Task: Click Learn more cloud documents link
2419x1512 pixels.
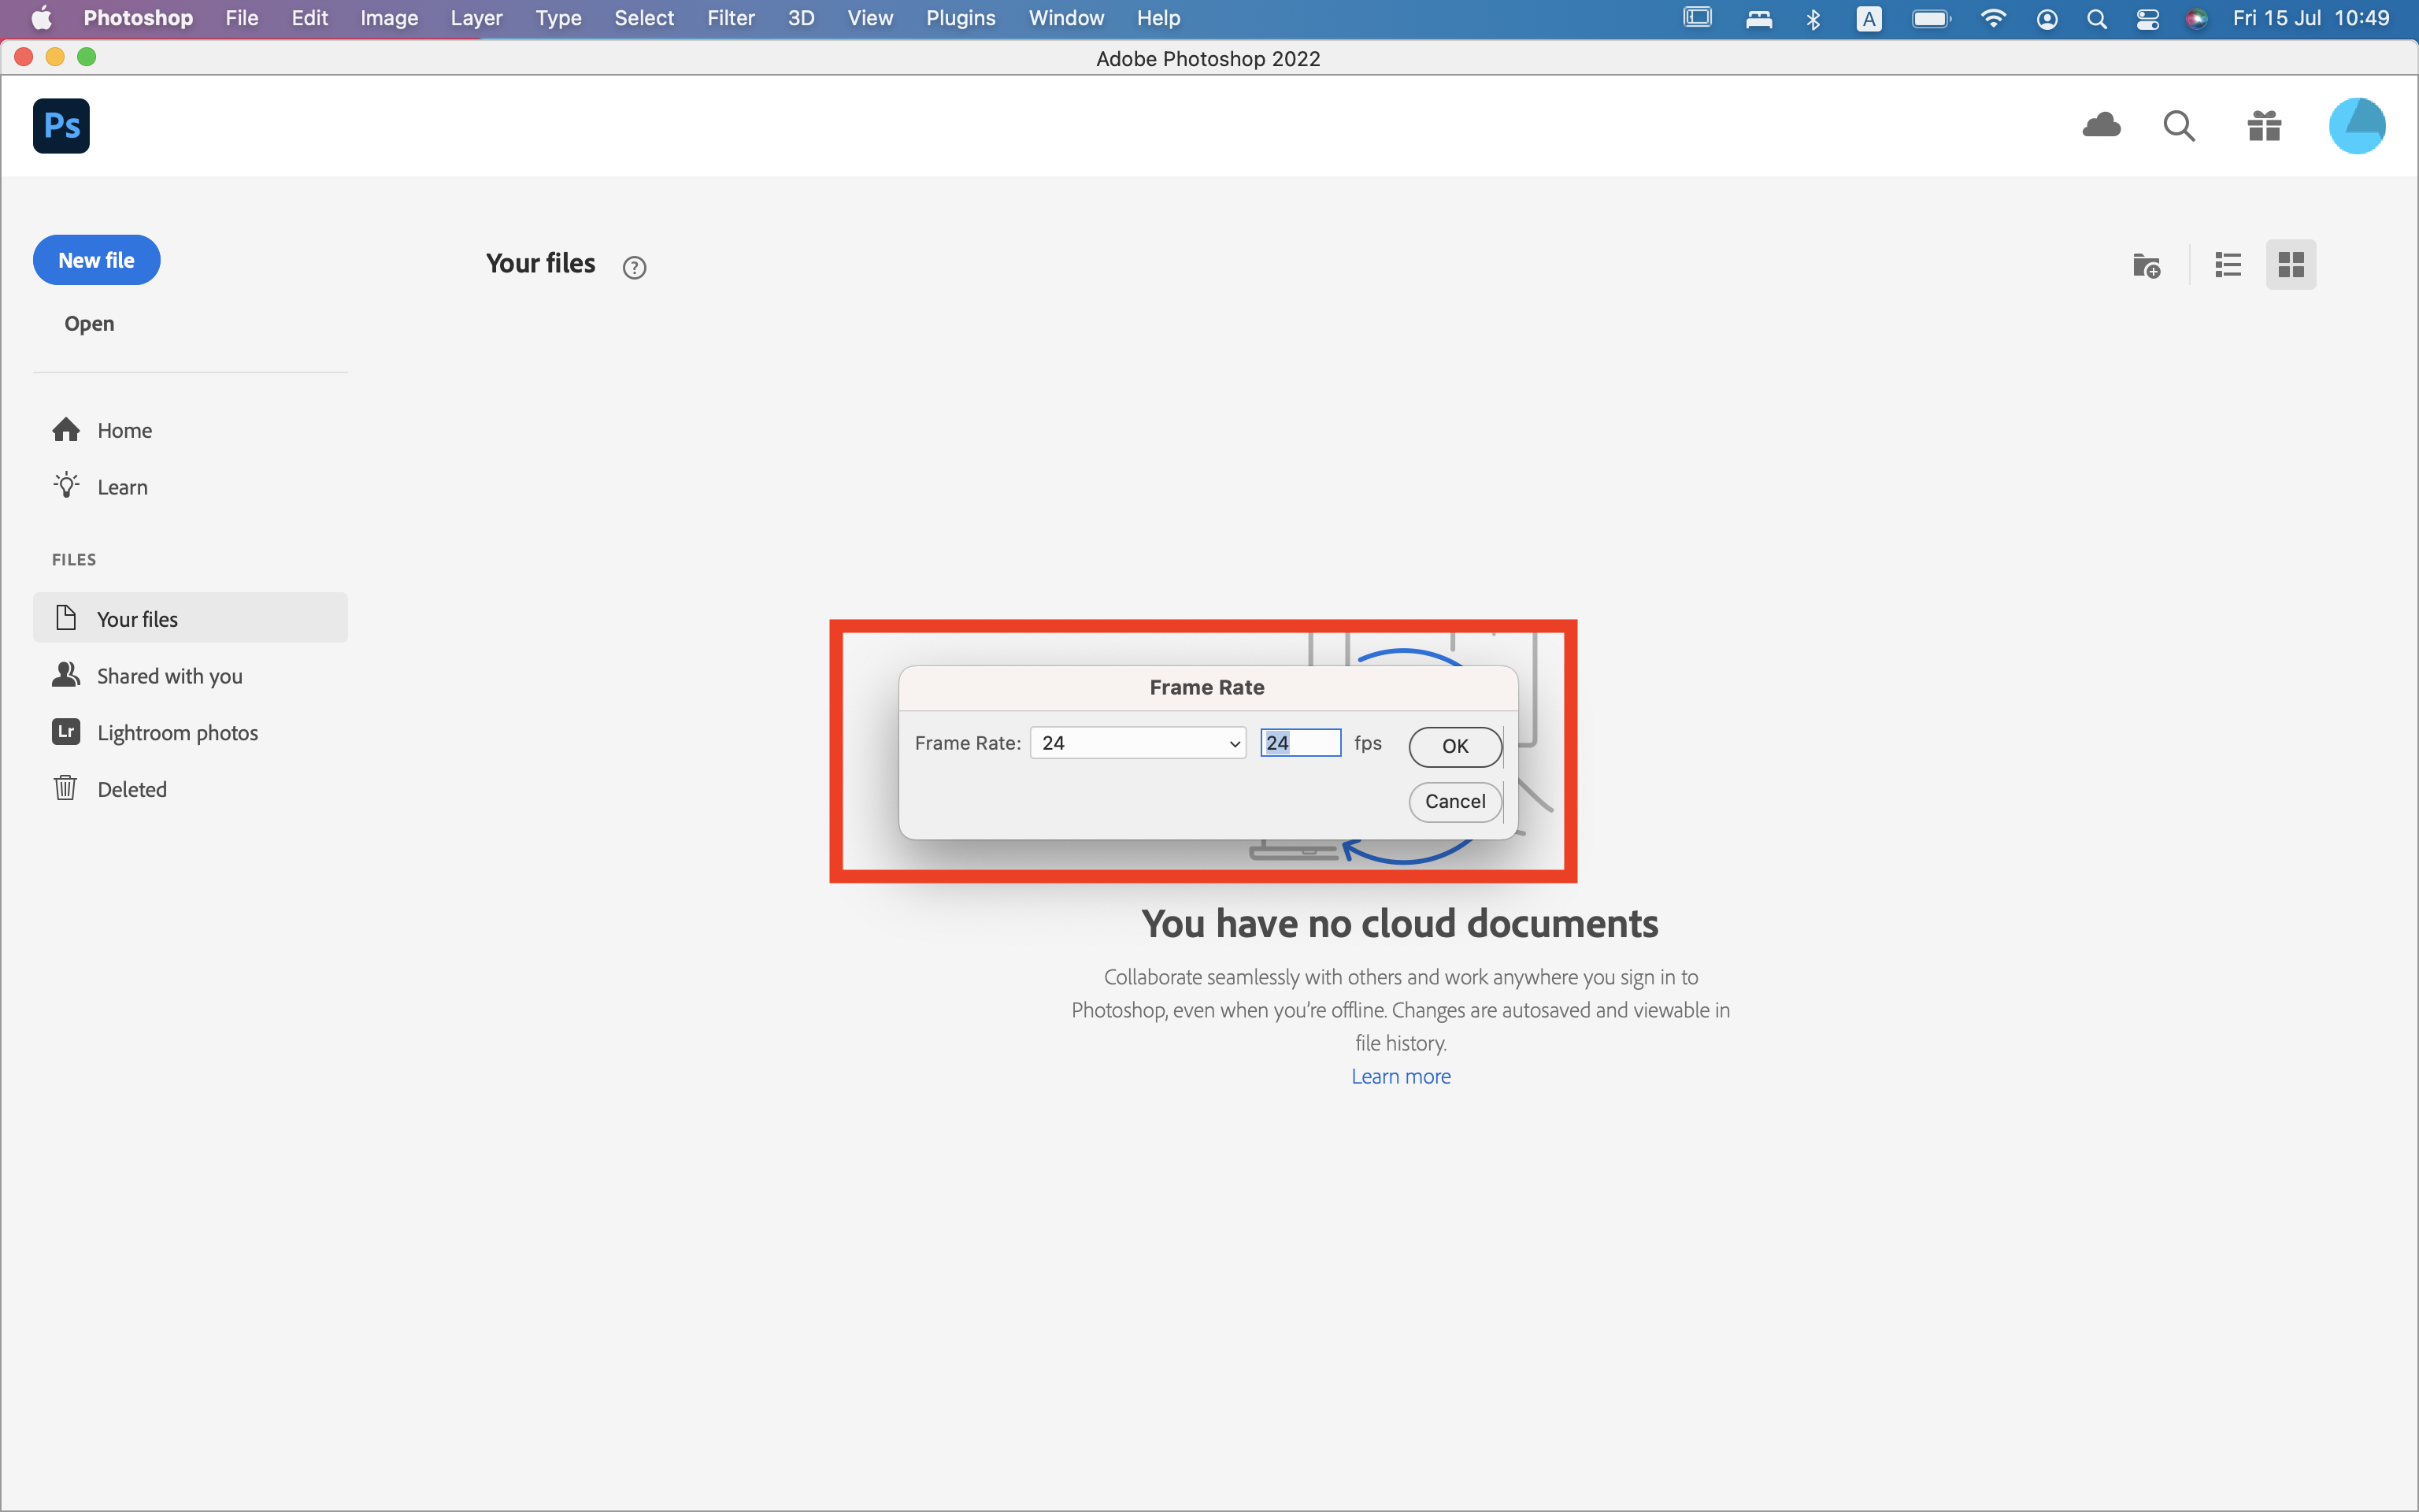Action: [1402, 1077]
